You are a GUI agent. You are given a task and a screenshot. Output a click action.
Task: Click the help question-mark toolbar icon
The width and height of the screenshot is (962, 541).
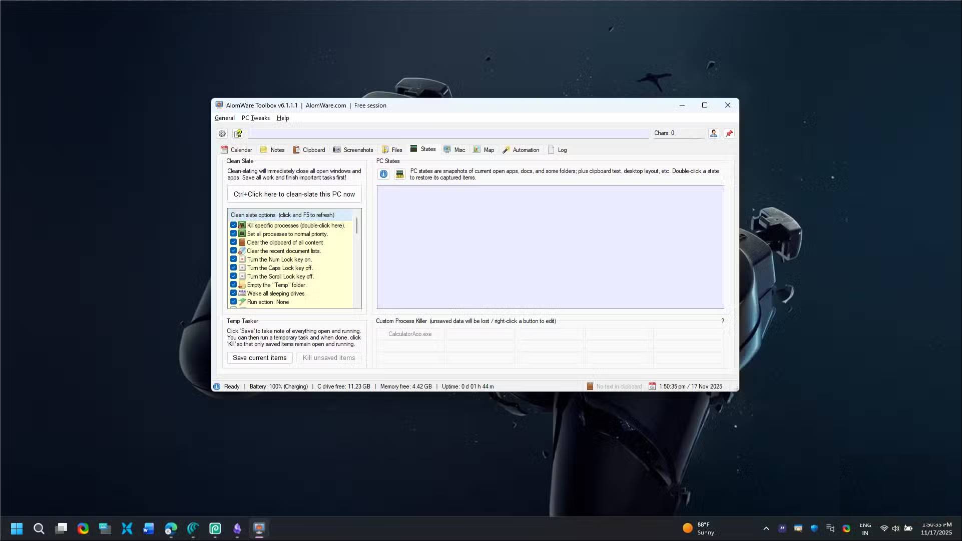238,133
